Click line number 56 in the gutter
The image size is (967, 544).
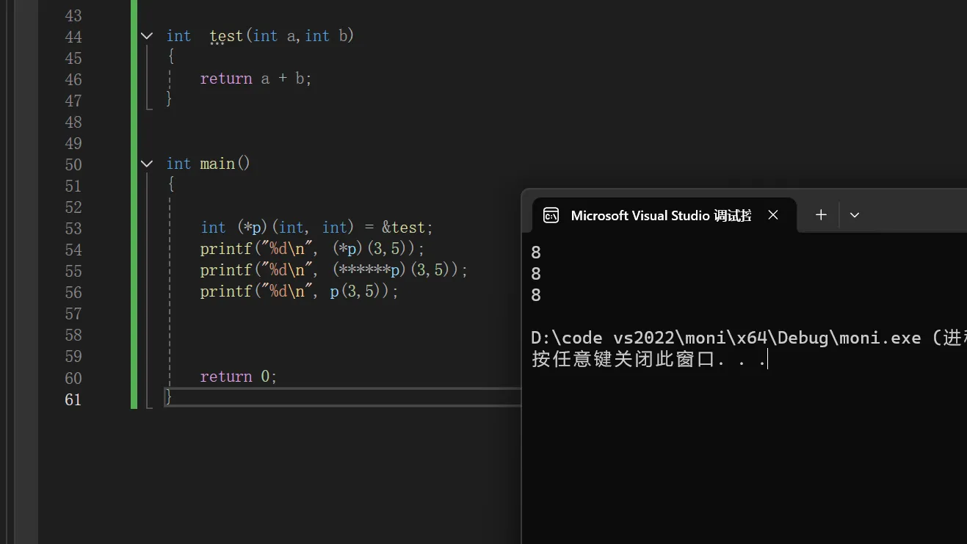click(73, 292)
